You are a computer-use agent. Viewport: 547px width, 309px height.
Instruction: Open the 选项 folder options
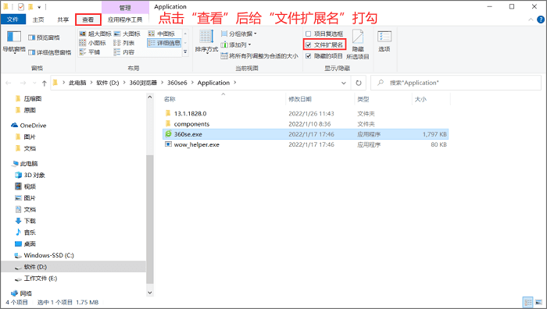[384, 41]
